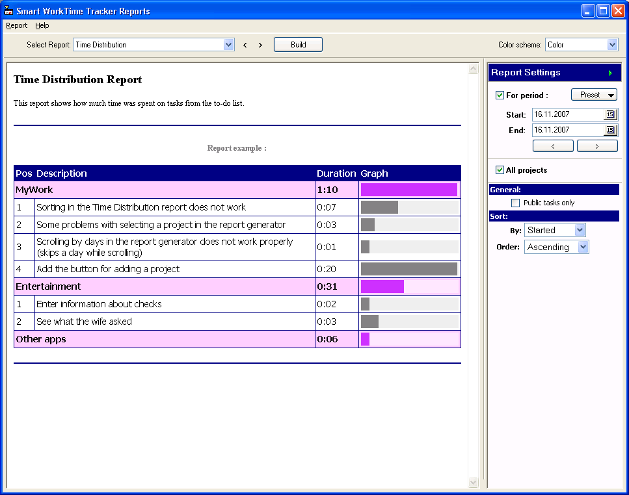Screen dimensions: 629x495
Task: Go to next report using toolbar arrow
Action: (x=260, y=45)
